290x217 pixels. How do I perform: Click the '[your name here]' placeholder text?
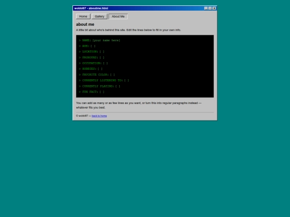pos(106,40)
